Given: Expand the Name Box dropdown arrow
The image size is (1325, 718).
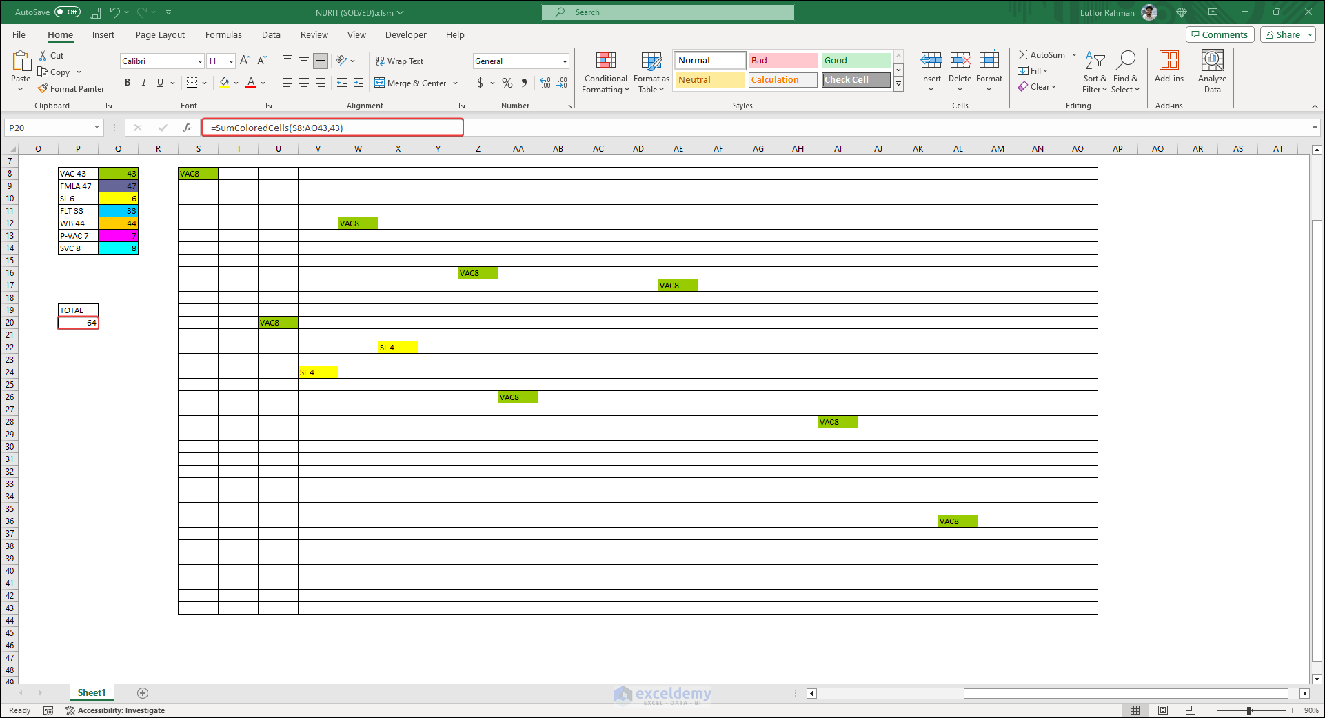Looking at the screenshot, I should click(x=97, y=128).
